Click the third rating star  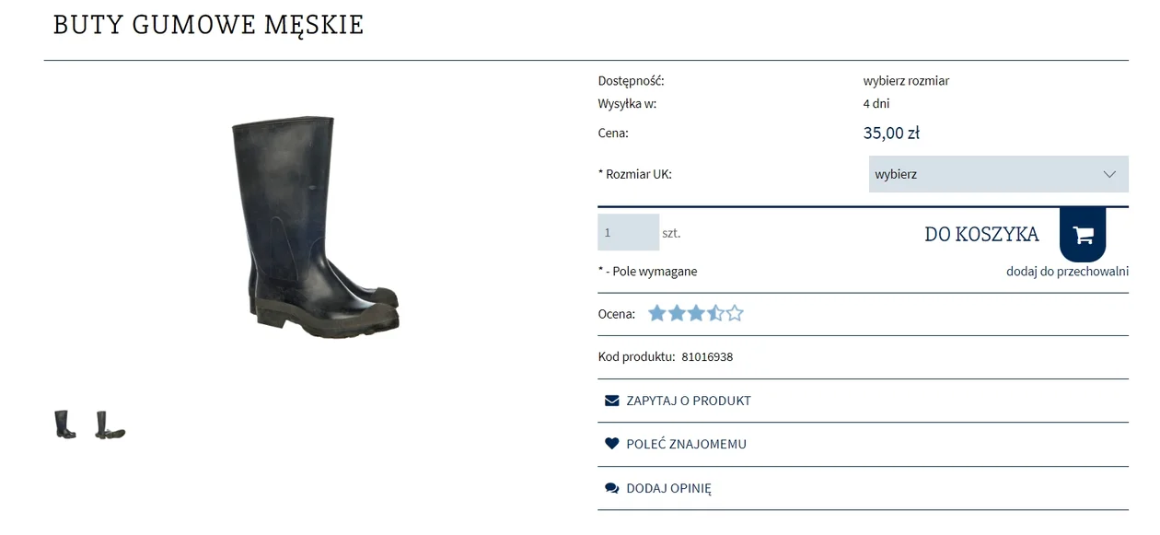[x=696, y=314]
